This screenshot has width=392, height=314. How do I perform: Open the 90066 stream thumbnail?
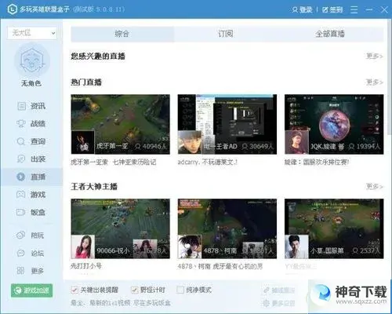[x=121, y=228]
